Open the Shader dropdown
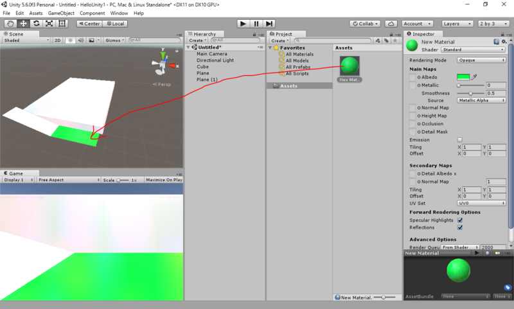The image size is (514, 309). tap(474, 49)
